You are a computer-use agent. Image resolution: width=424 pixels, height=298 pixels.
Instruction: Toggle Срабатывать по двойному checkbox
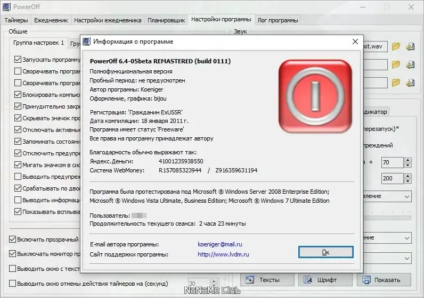18,188
